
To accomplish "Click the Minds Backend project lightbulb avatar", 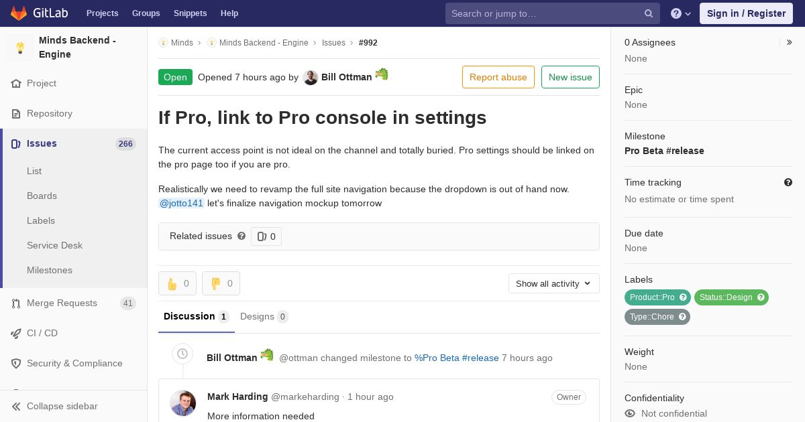I will pyautogui.click(x=20, y=48).
